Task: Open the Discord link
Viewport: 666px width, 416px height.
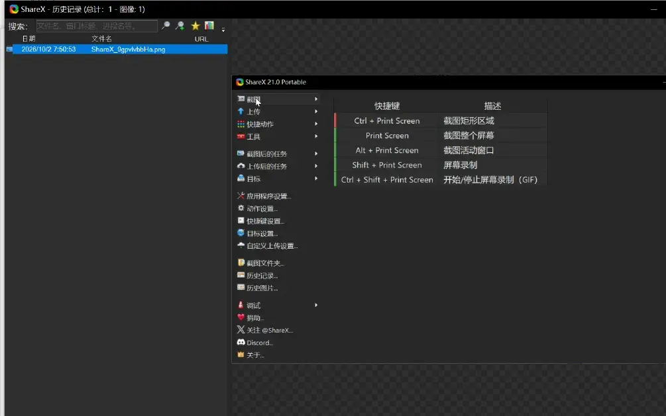Action: pyautogui.click(x=260, y=343)
